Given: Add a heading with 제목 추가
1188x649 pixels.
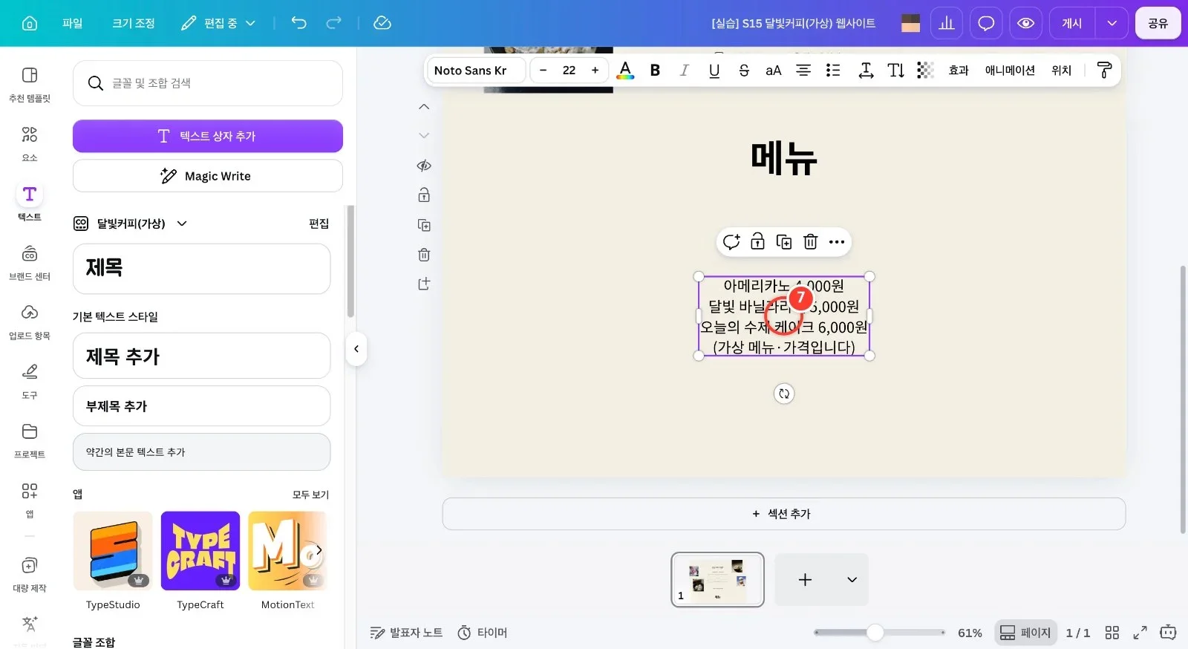Looking at the screenshot, I should click(201, 356).
